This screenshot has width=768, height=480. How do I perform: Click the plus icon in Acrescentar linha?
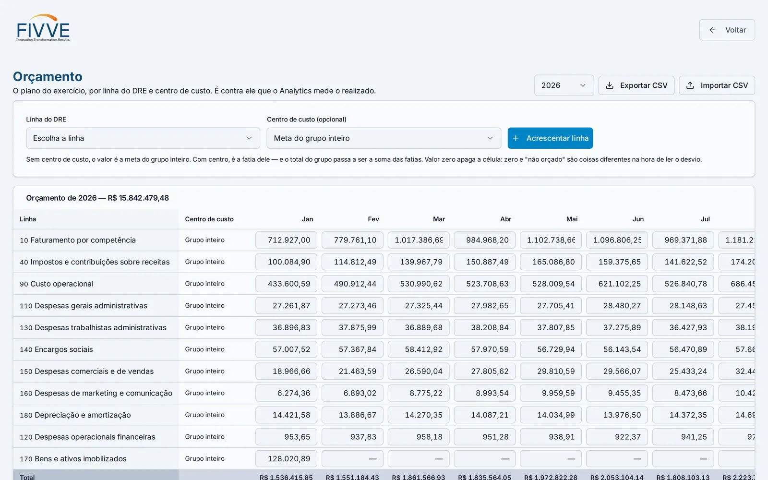click(x=516, y=138)
